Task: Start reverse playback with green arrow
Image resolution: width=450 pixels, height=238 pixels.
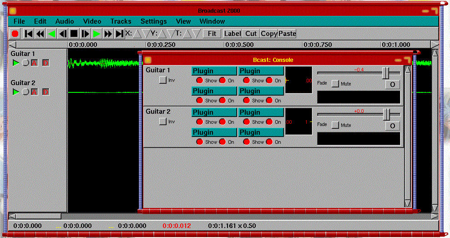Action: pos(51,33)
